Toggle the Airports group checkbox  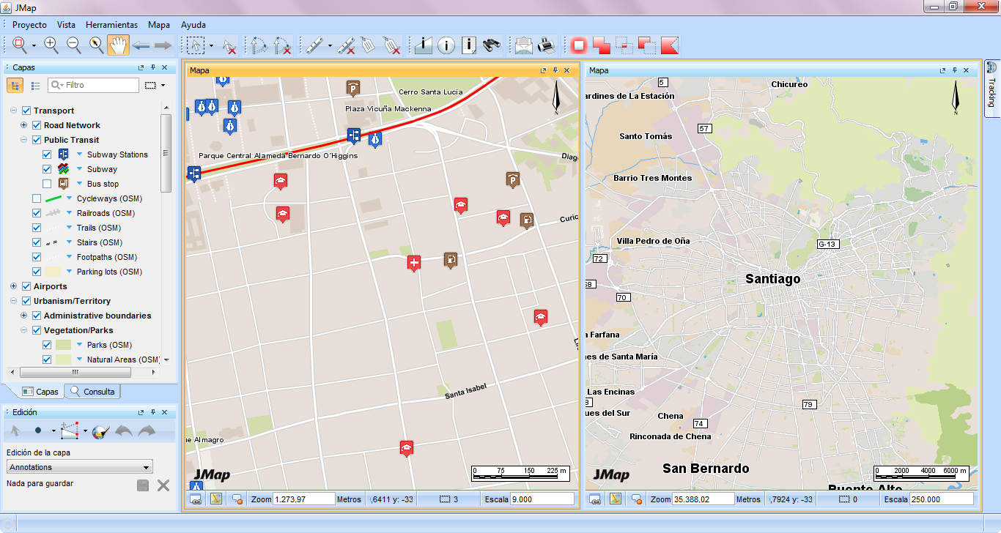click(x=26, y=286)
